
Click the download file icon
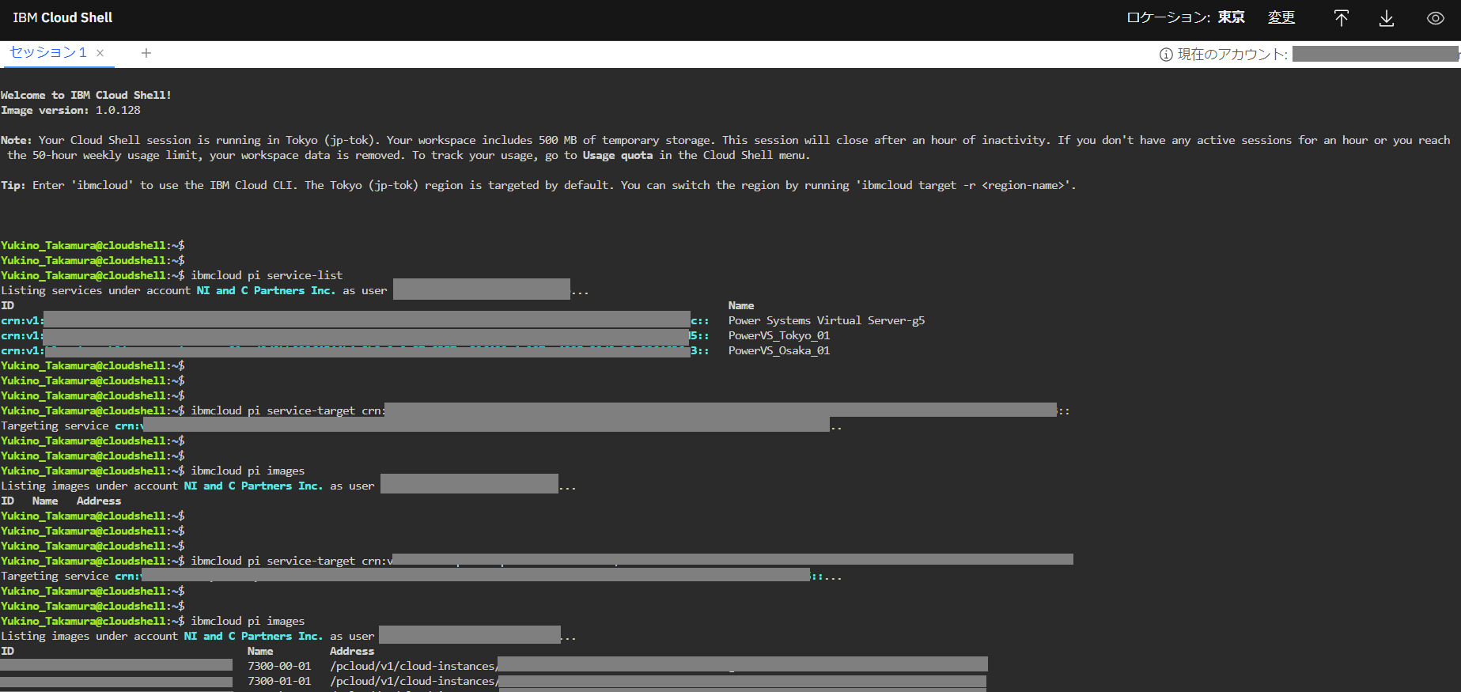coord(1386,18)
